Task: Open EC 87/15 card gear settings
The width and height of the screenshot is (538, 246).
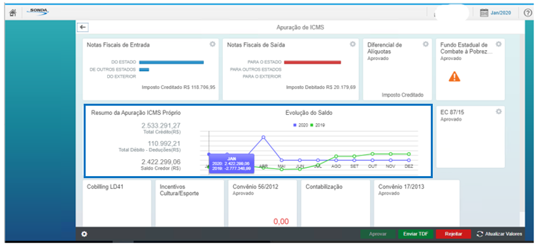Action: pyautogui.click(x=499, y=112)
